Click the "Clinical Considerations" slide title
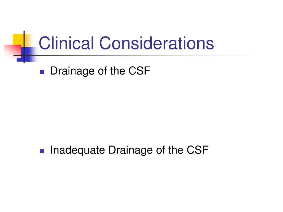283x212 pixels. (x=126, y=43)
